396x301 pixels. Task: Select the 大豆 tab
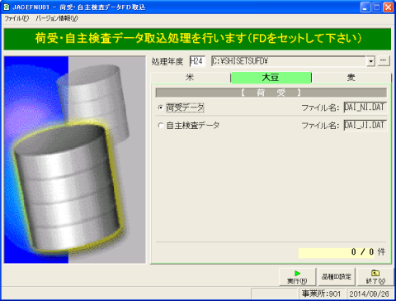point(271,78)
